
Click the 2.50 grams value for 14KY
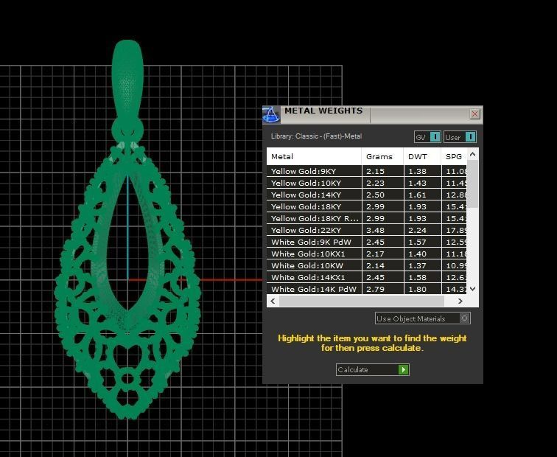[x=375, y=195]
